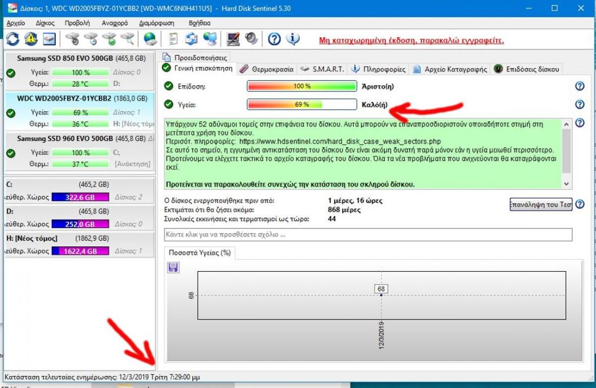Click the floppy save icon above health chart
This screenshot has width=596, height=388.
tap(173, 267)
